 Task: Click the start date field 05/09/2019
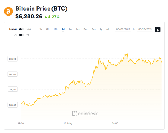point(123,29)
